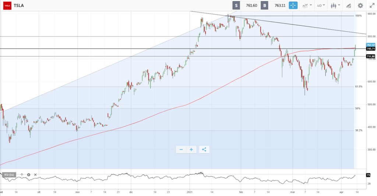Open the time period dropdown
The height and width of the screenshot is (196, 377).
click(321, 6)
